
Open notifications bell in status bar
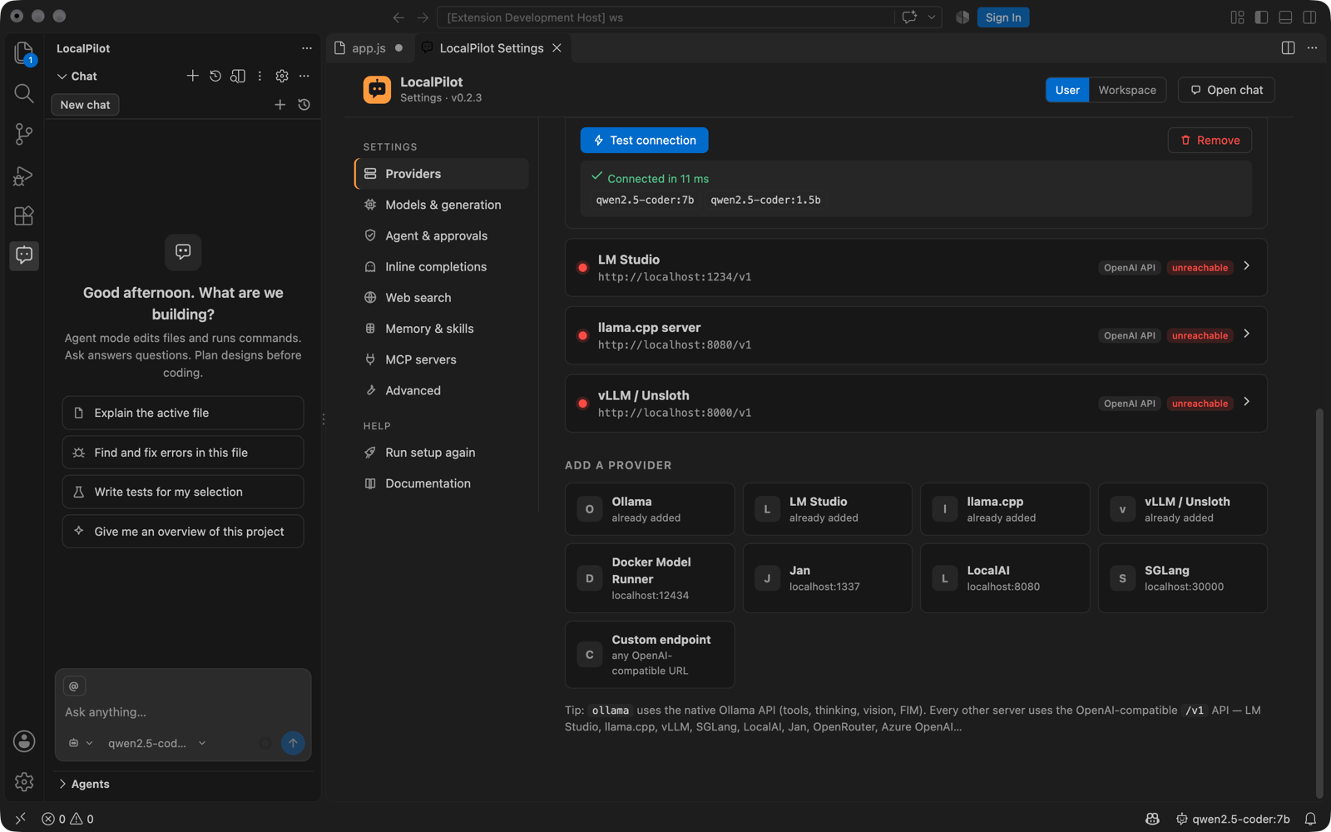pos(1310,819)
